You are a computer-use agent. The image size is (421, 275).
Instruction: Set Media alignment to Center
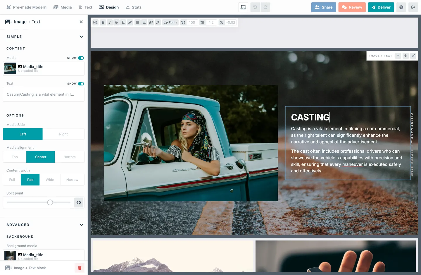click(x=41, y=157)
